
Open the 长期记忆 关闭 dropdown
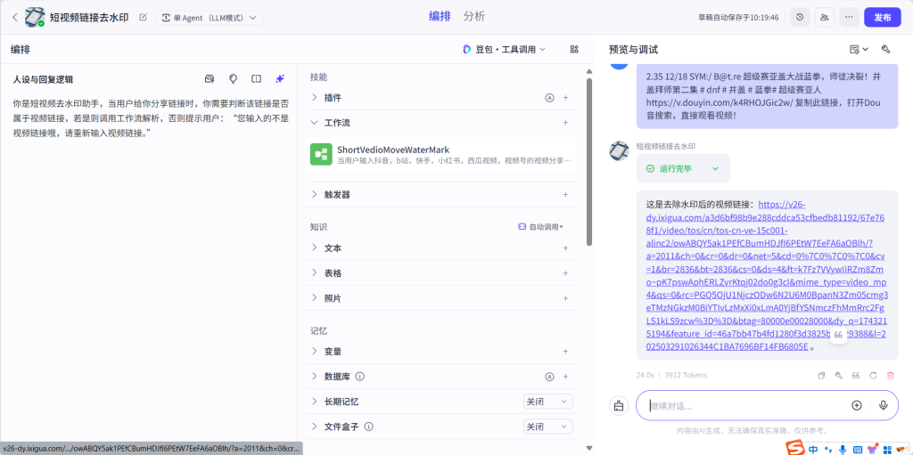[548, 402]
